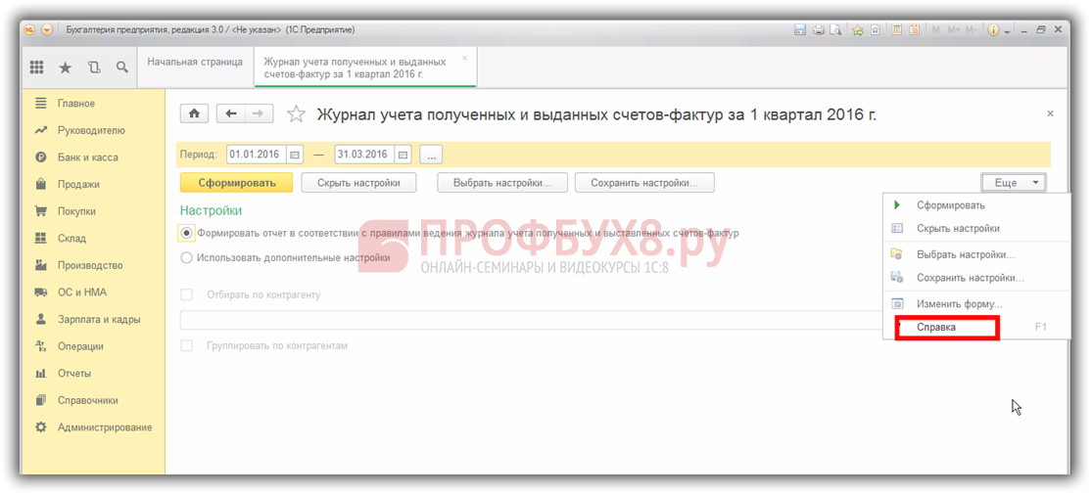The image size is (1091, 494).
Task: Click the orange Info icon in title bar
Action: [x=993, y=30]
